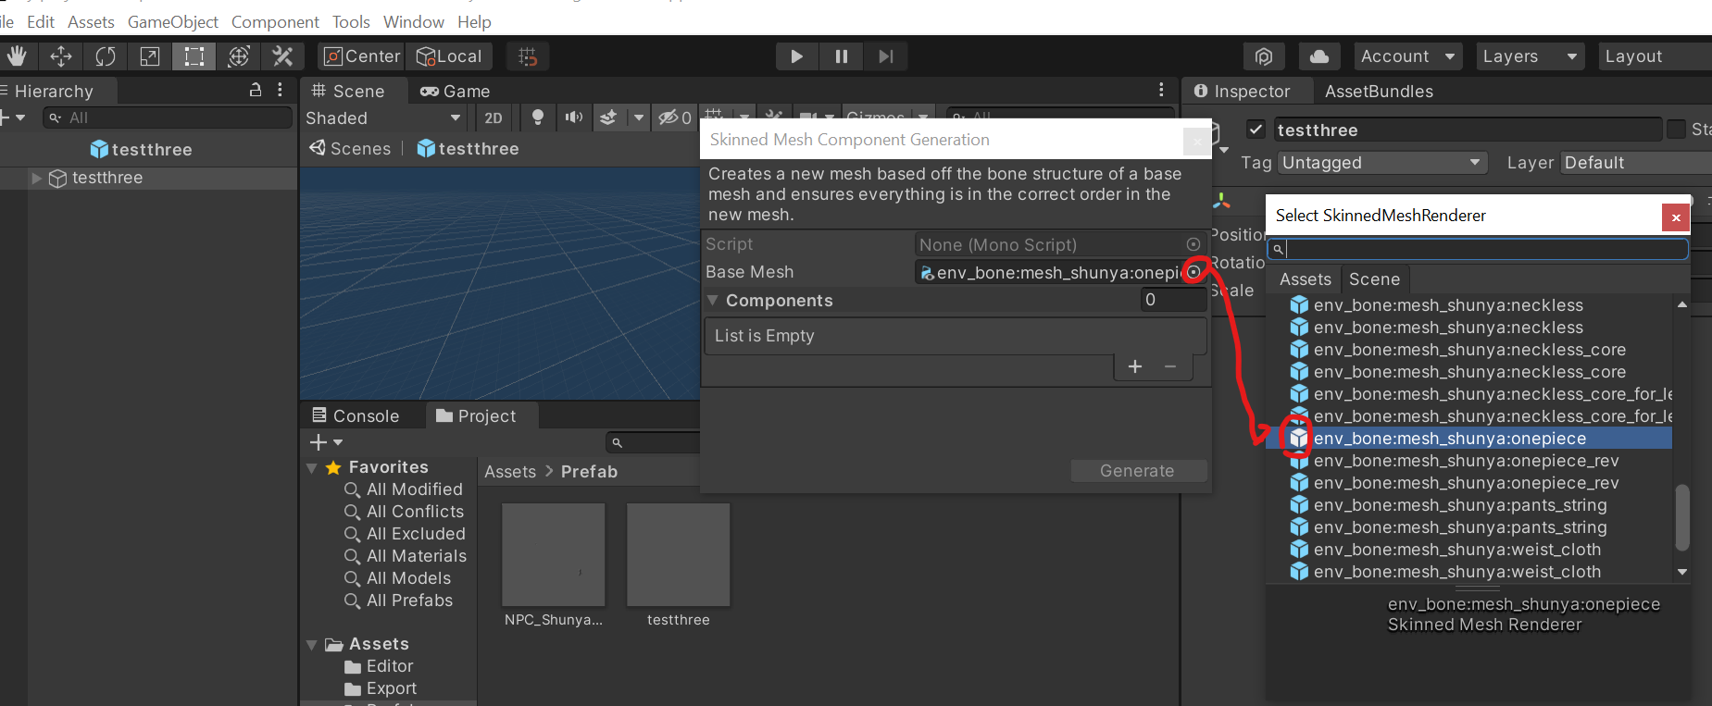This screenshot has width=1712, height=706.
Task: Open Script field object picker
Action: click(x=1193, y=244)
